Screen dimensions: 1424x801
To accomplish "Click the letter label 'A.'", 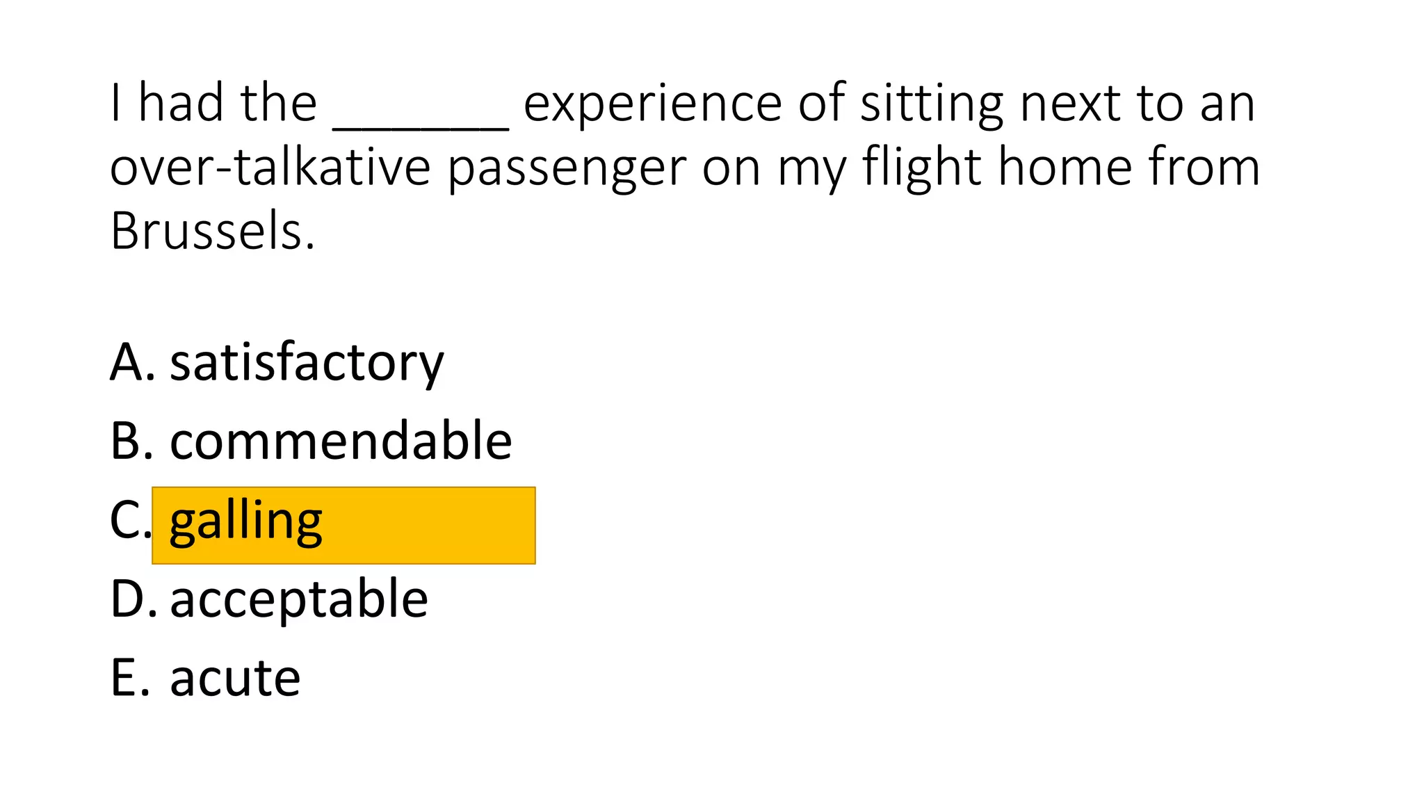I will click(x=133, y=362).
